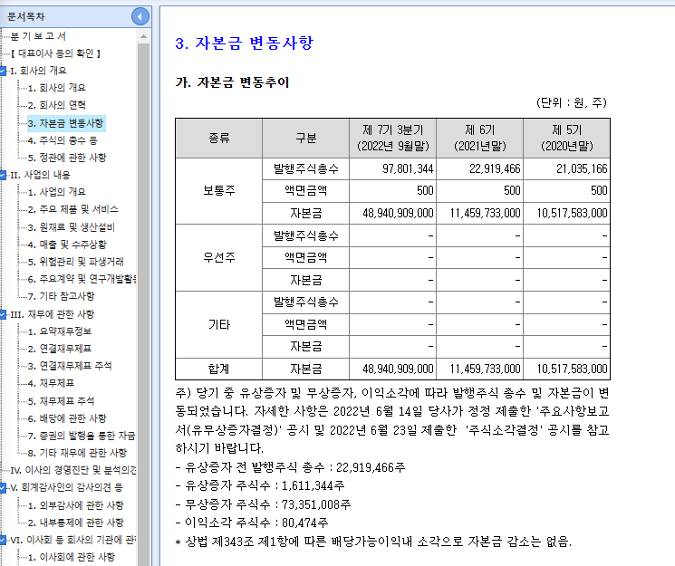
Task: Select V. 회계감사인의 감사의견 등 heading
Action: (x=66, y=487)
